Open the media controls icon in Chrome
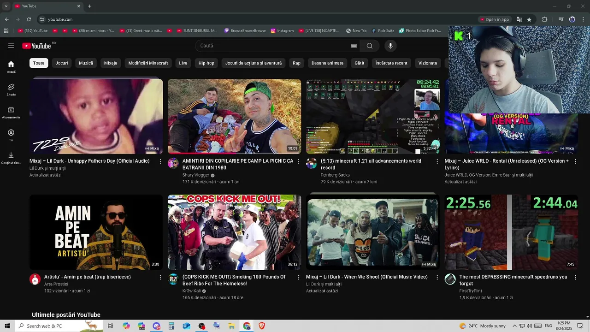The height and width of the screenshot is (332, 590). point(561,19)
